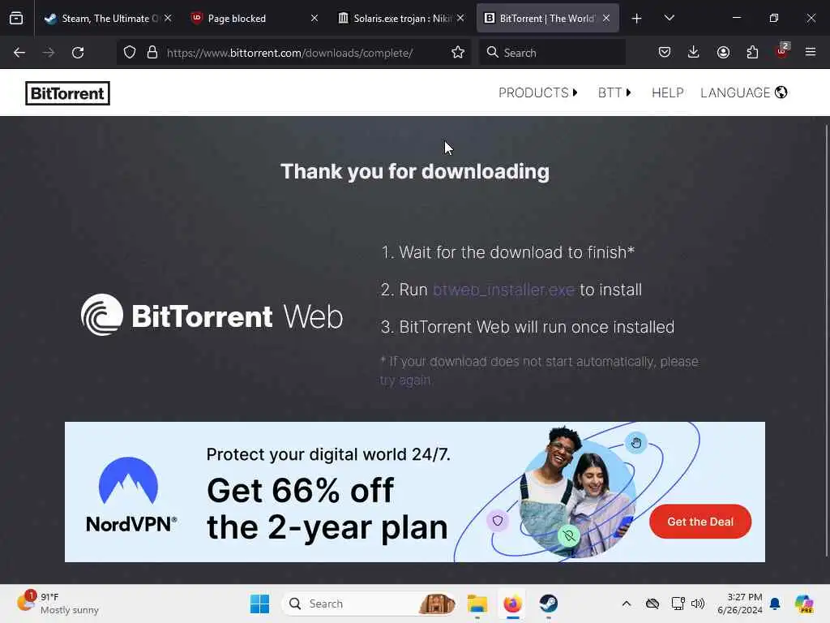Image resolution: width=830 pixels, height=623 pixels.
Task: Click the Save to Pocket icon
Action: click(665, 52)
